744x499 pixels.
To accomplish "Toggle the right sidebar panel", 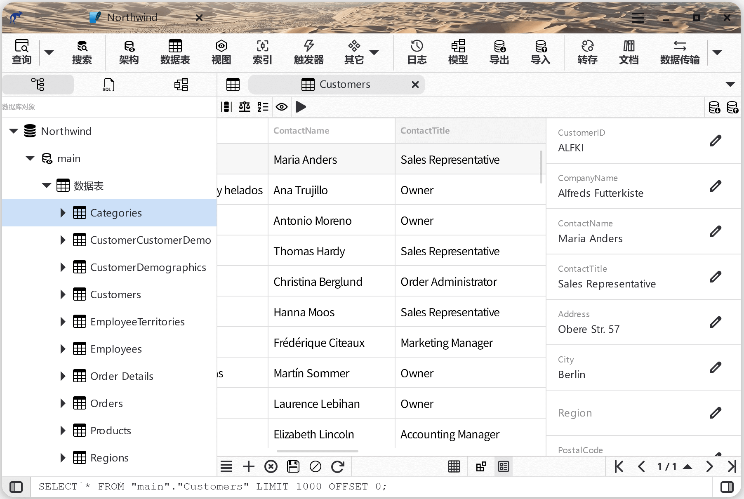I will (x=727, y=487).
